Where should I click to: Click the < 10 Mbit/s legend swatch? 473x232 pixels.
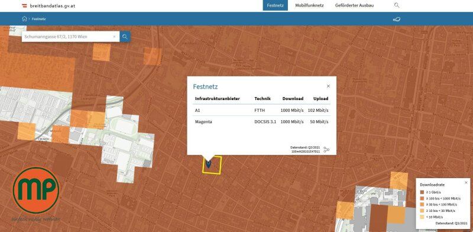pos(423,217)
